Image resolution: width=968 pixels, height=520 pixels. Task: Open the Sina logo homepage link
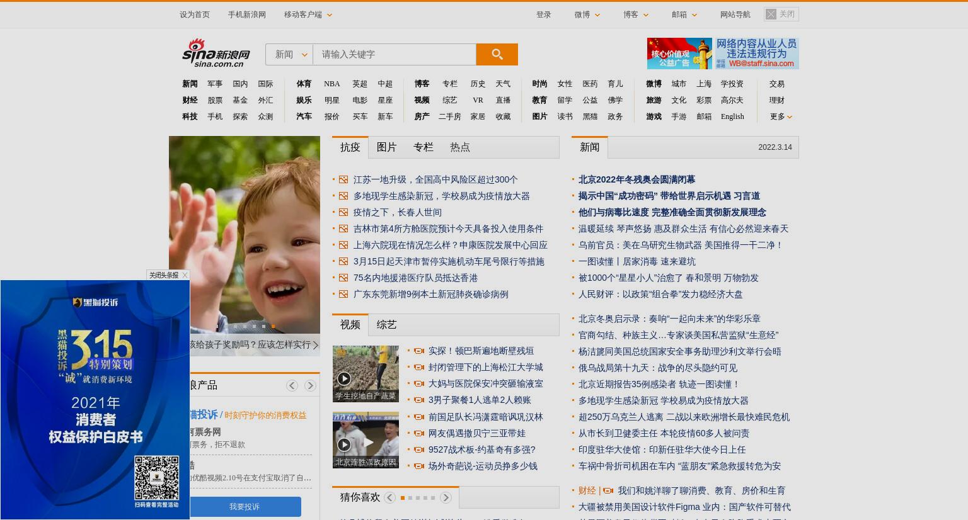[x=216, y=53]
